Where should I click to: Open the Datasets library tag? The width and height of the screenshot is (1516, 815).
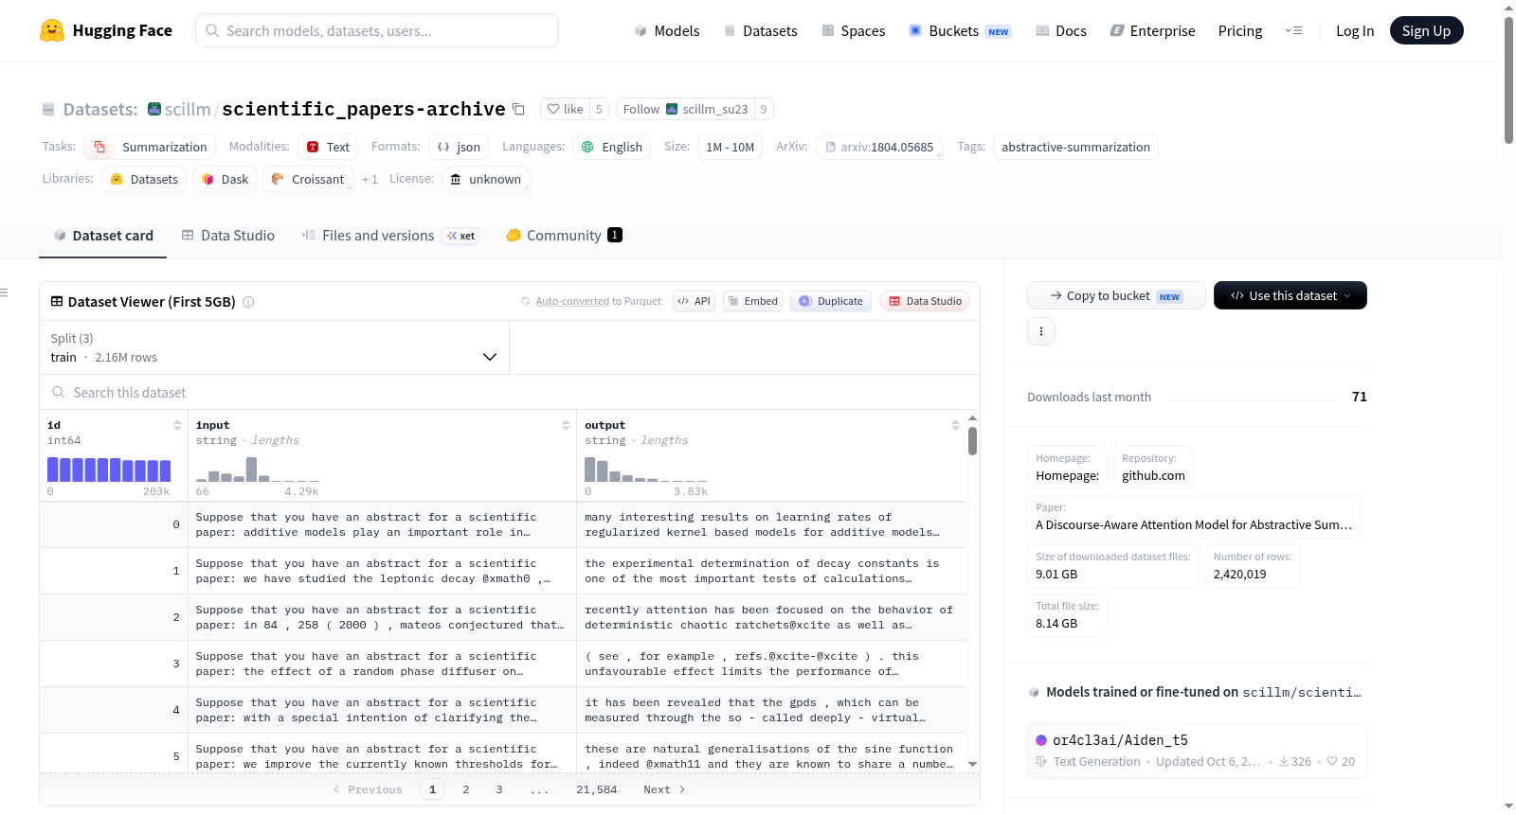[144, 179]
